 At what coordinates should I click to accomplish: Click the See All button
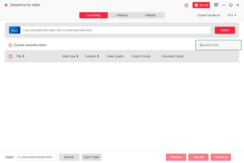(x=201, y=5)
